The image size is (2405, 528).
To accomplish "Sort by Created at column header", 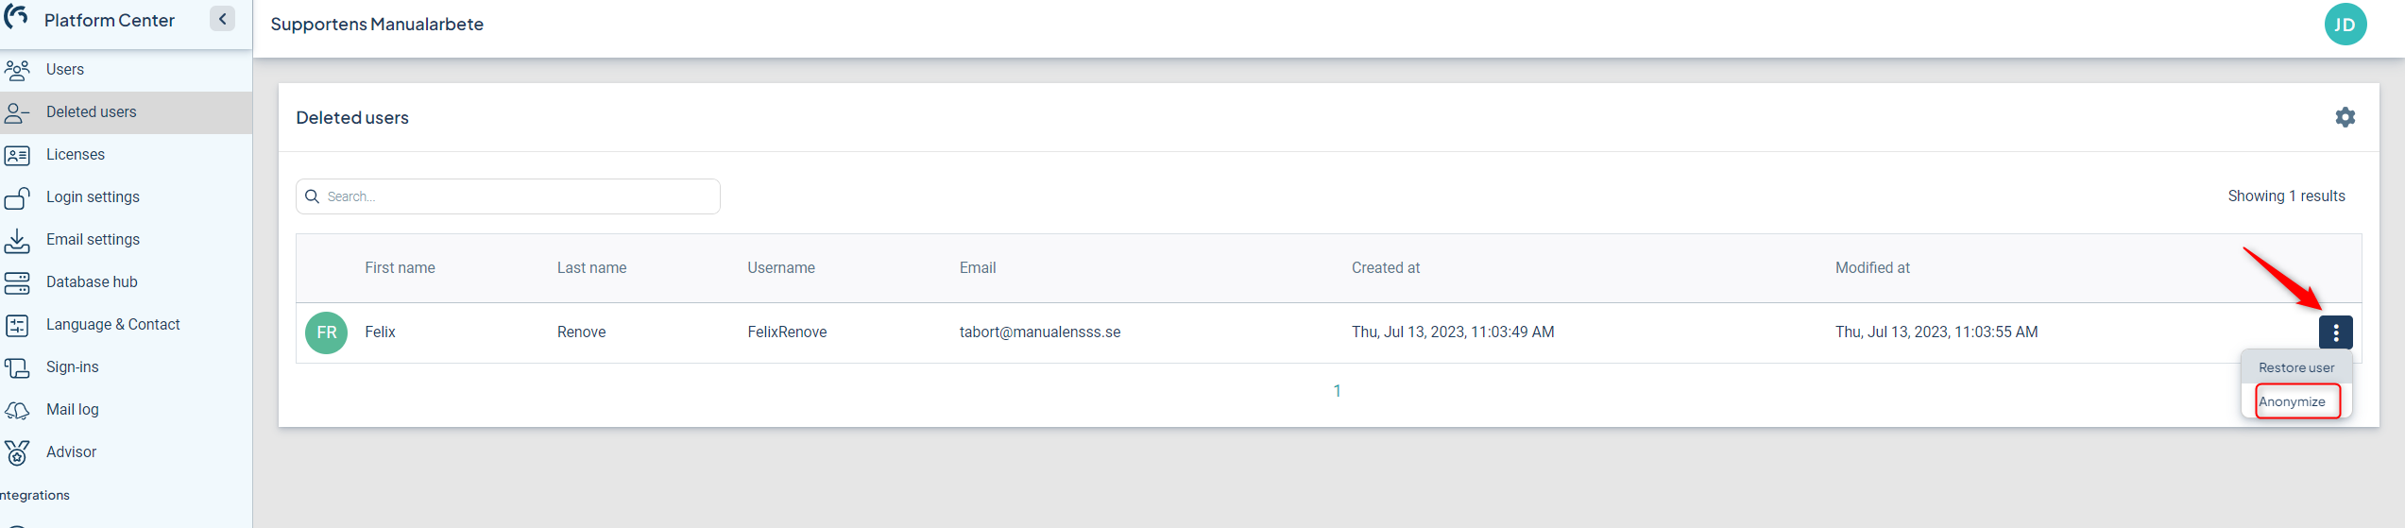I will pyautogui.click(x=1385, y=268).
